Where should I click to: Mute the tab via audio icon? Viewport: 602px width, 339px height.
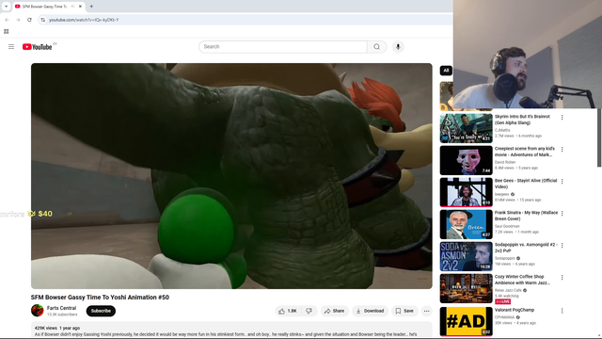click(72, 7)
